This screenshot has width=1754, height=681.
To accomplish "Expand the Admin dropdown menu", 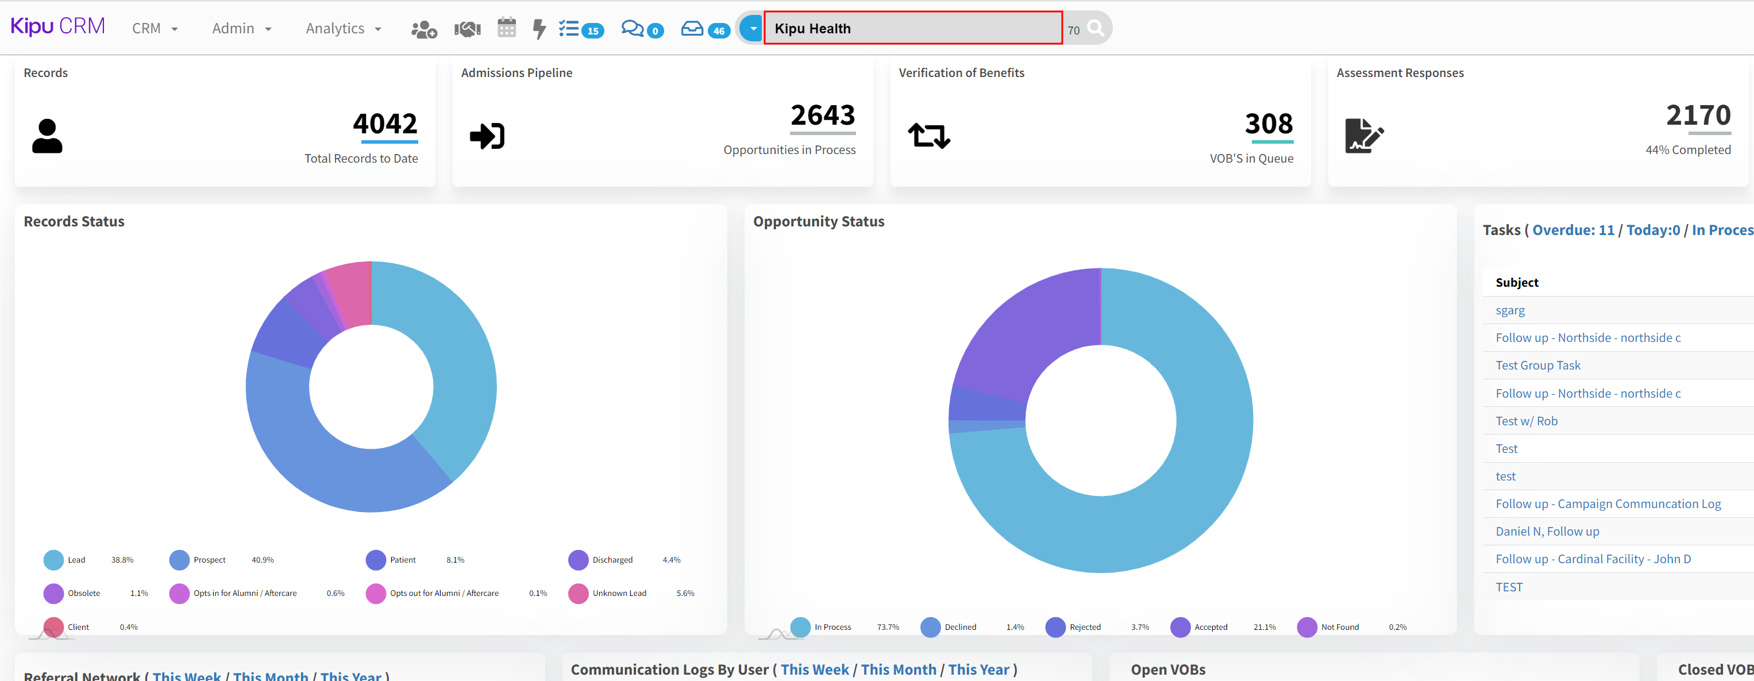I will pyautogui.click(x=242, y=29).
